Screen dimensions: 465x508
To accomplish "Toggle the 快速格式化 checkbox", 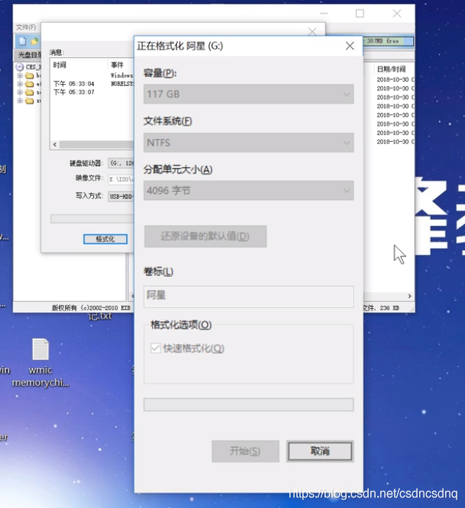I will tap(155, 349).
